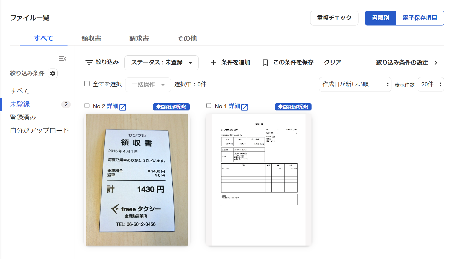The height and width of the screenshot is (259, 454).
Task: Open the 作成日が新しい順 sort dropdown
Action: coord(355,84)
